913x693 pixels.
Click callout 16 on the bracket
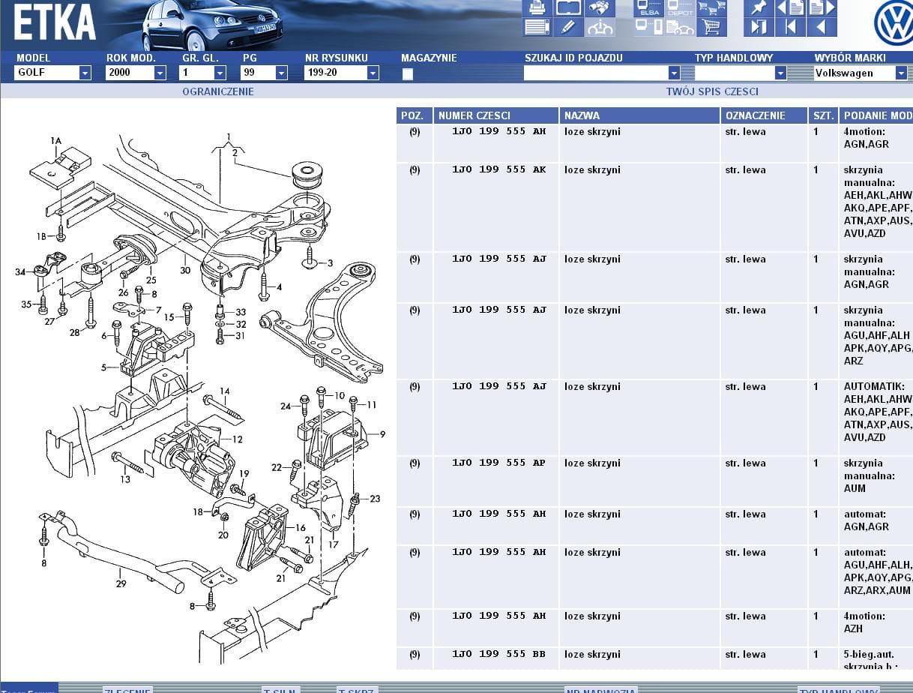coord(300,528)
